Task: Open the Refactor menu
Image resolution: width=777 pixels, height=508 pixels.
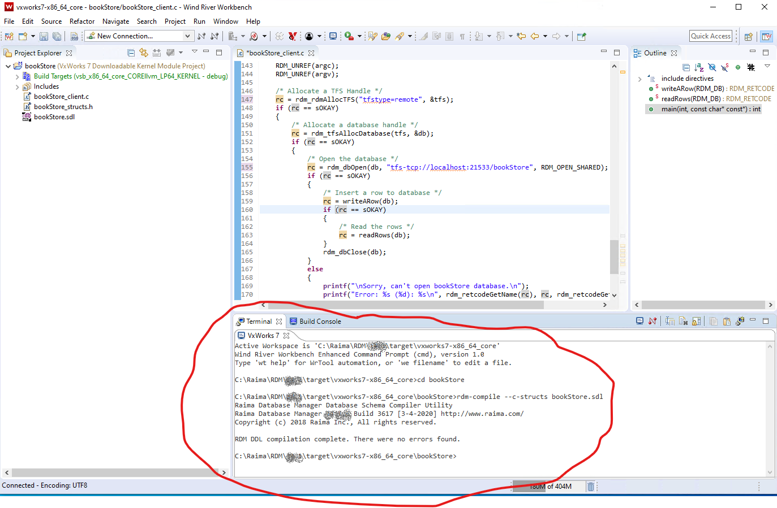Action: pos(82,21)
